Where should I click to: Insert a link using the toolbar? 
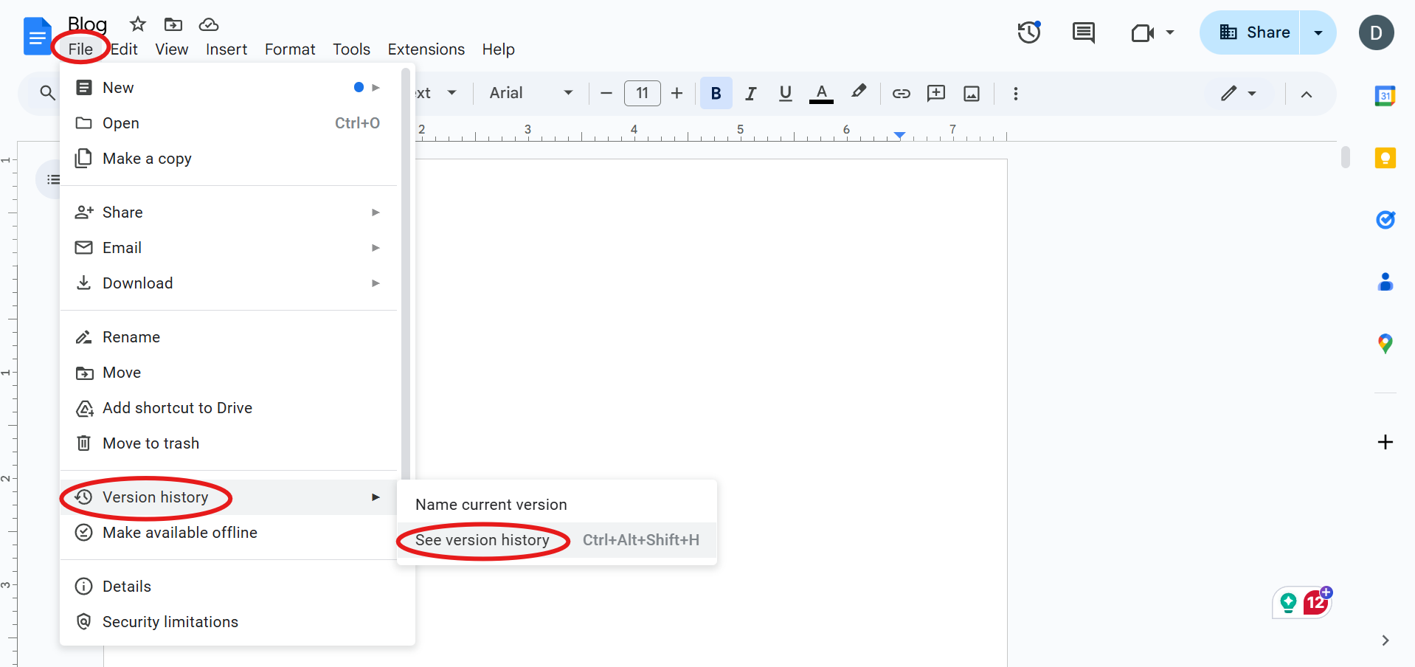[901, 93]
